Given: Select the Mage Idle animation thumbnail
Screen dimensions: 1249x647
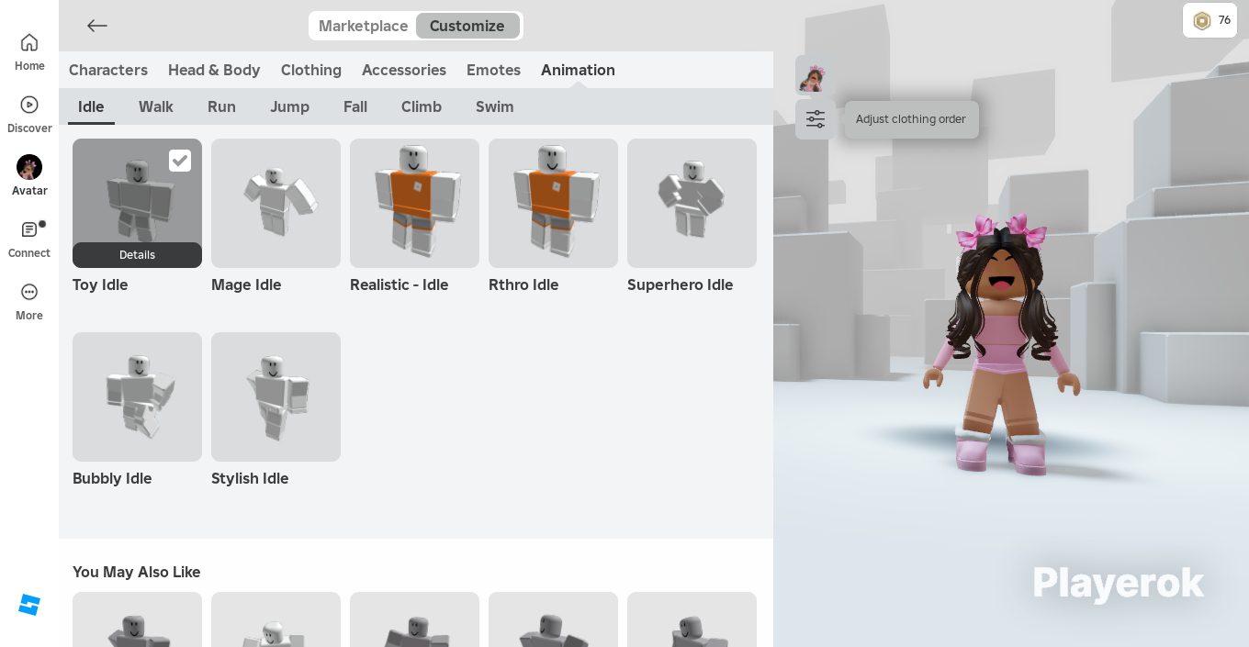Looking at the screenshot, I should pos(276,203).
